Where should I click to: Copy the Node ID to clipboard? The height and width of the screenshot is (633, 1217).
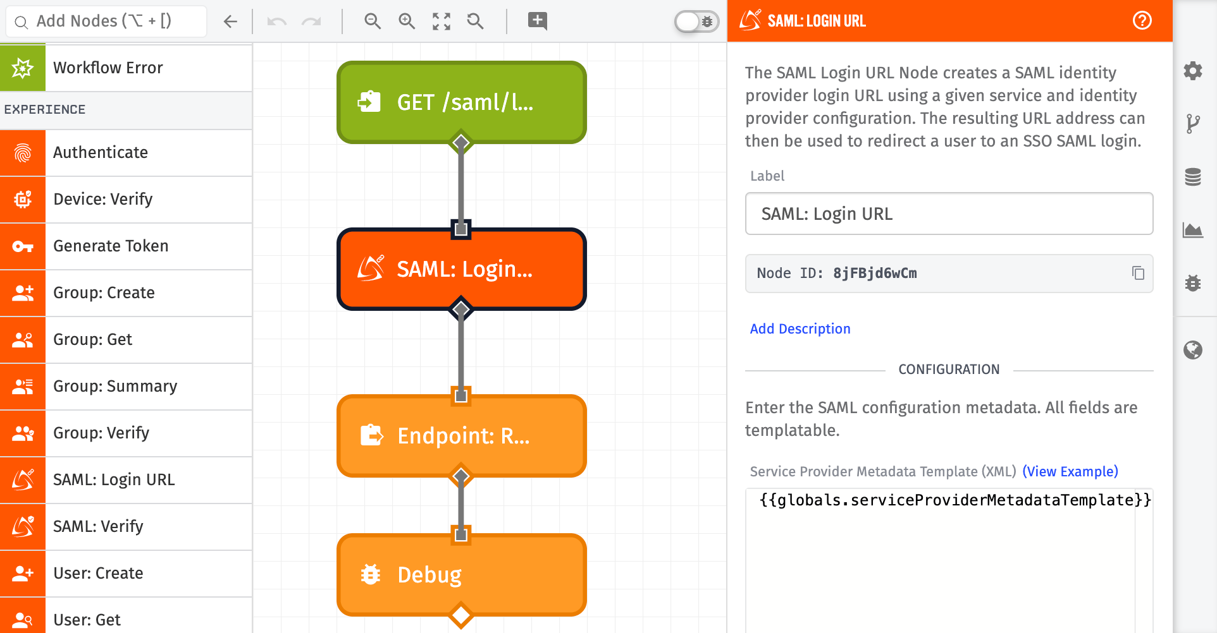click(x=1138, y=273)
